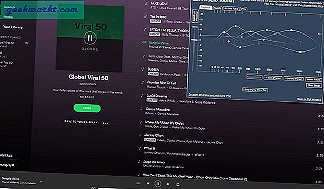This screenshot has width=324, height=189.
Task: Click Stop EQing This Tab button
Action: (x=255, y=90)
